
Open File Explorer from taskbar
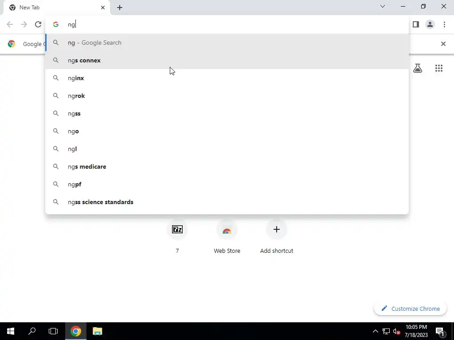click(97, 331)
